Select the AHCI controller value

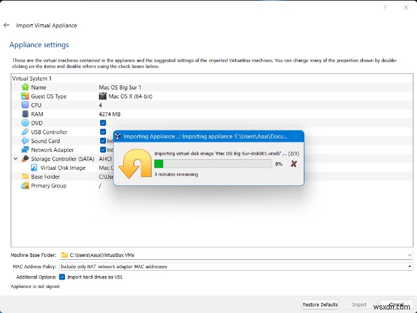pyautogui.click(x=105, y=159)
